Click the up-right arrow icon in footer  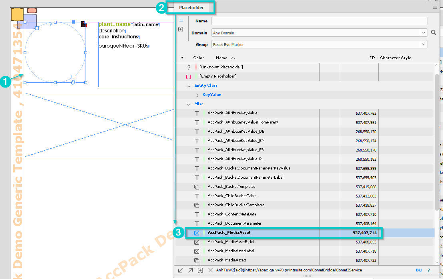point(190,270)
